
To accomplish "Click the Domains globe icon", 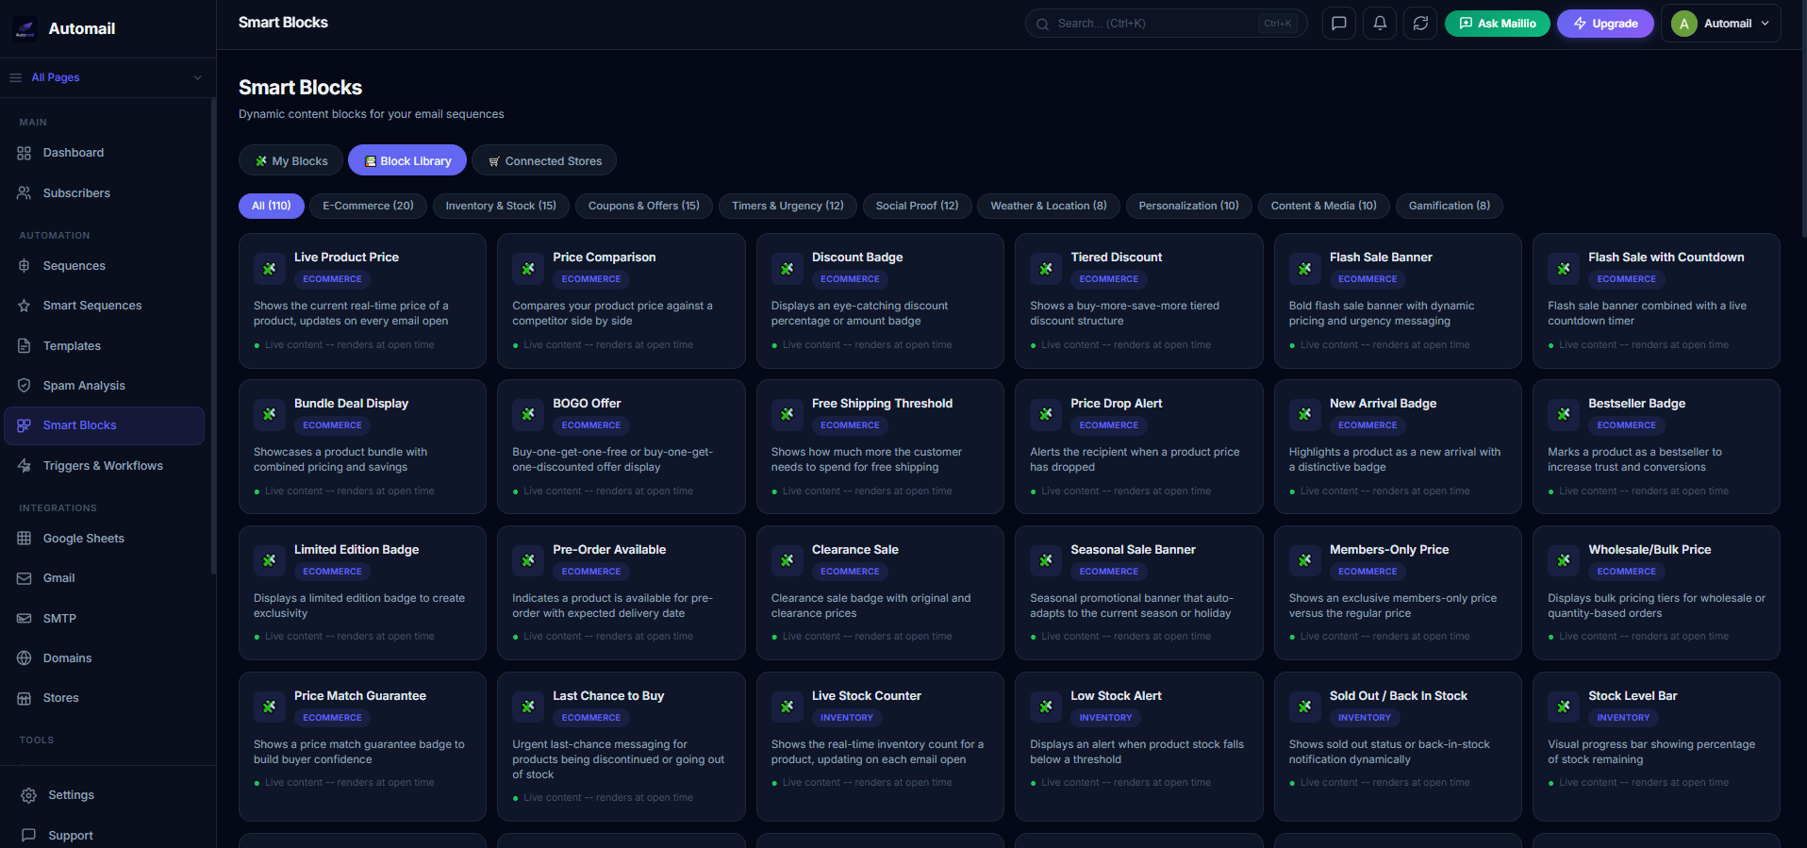I will pos(25,658).
